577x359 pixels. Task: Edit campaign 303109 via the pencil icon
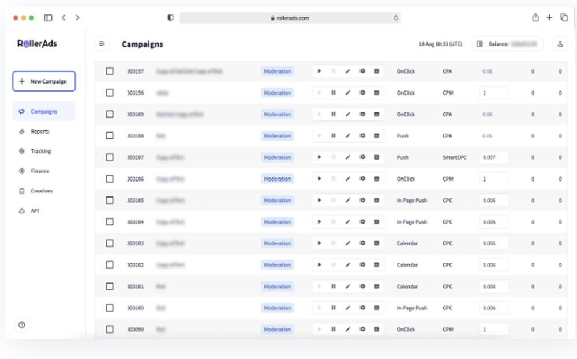pos(347,114)
